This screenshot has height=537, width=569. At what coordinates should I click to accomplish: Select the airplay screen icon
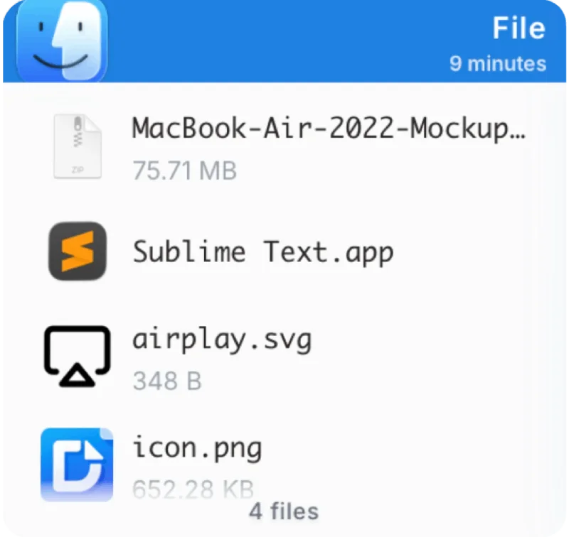(x=78, y=356)
